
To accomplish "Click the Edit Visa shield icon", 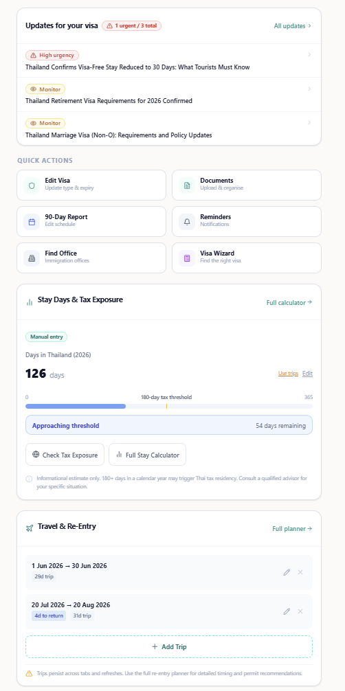I will (32, 185).
